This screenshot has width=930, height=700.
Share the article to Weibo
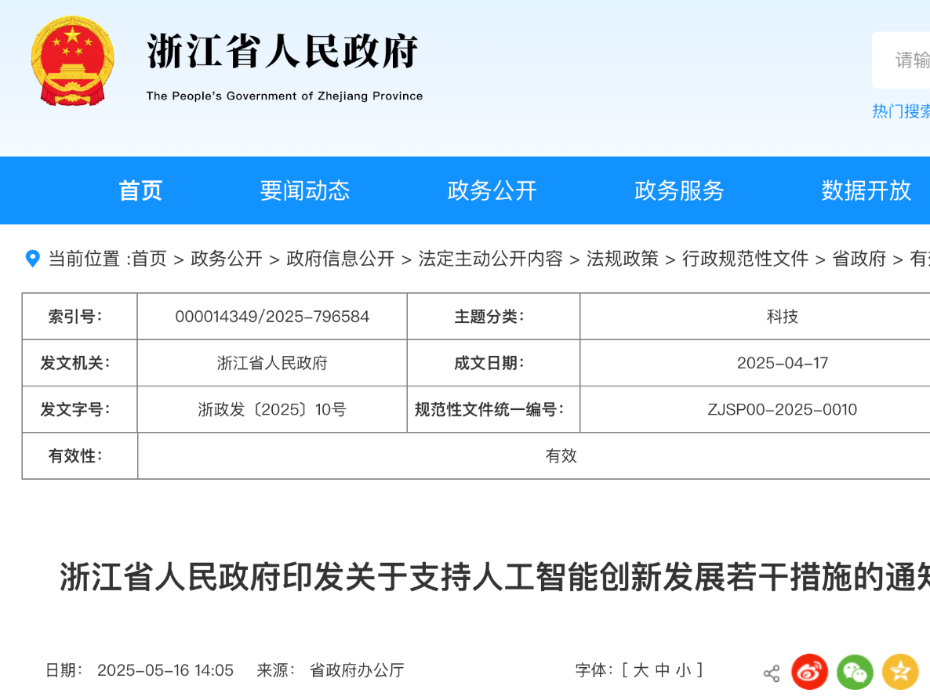point(809,672)
